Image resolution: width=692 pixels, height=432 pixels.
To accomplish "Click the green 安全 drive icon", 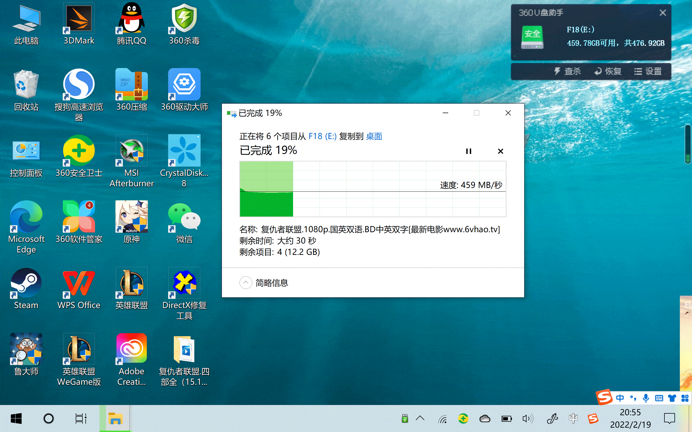I will click(532, 37).
